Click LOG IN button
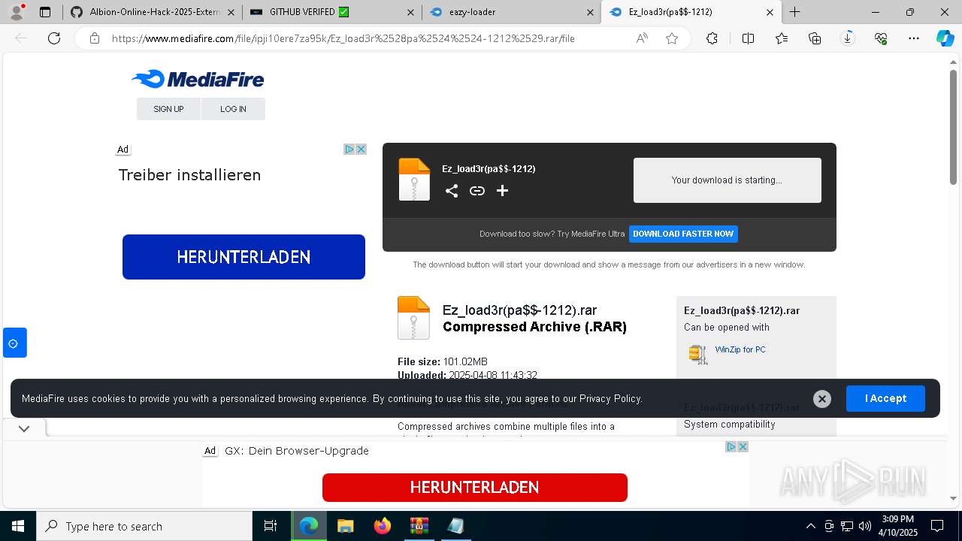Image resolution: width=962 pixels, height=541 pixels. (x=233, y=109)
